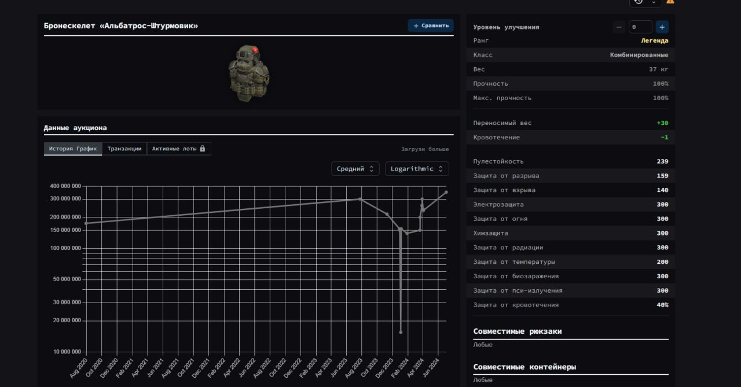Decrease the upgrade level with minus

click(x=619, y=27)
